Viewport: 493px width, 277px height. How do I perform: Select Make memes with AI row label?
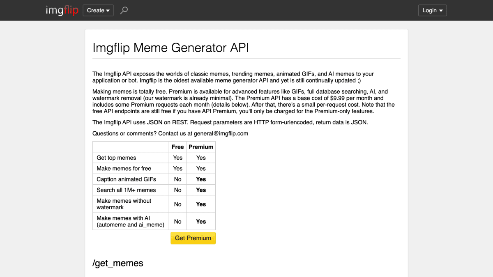tap(130, 221)
